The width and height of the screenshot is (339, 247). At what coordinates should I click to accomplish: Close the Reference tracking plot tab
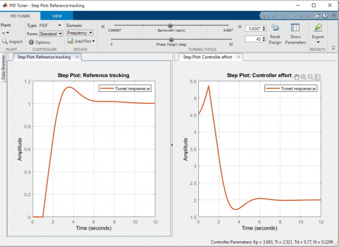pyautogui.click(x=77, y=57)
